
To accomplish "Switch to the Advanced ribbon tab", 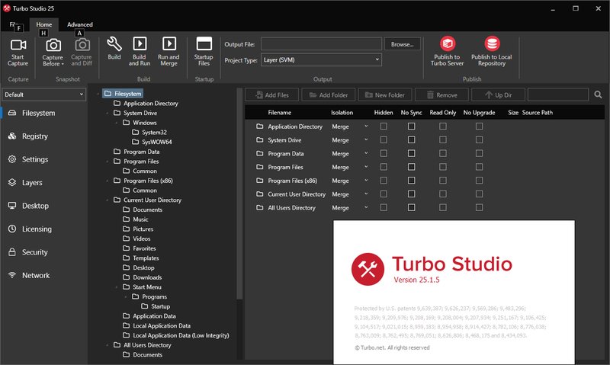I will click(x=80, y=24).
